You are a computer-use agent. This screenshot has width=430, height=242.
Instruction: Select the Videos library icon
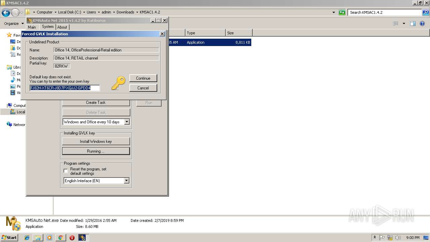coord(13,93)
